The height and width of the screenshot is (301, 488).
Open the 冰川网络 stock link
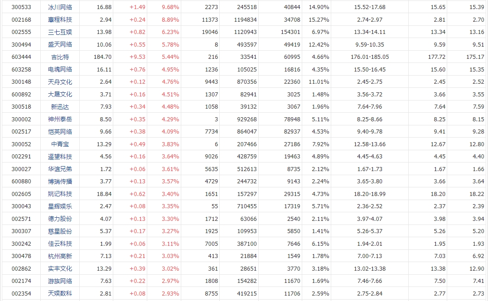(60, 7)
